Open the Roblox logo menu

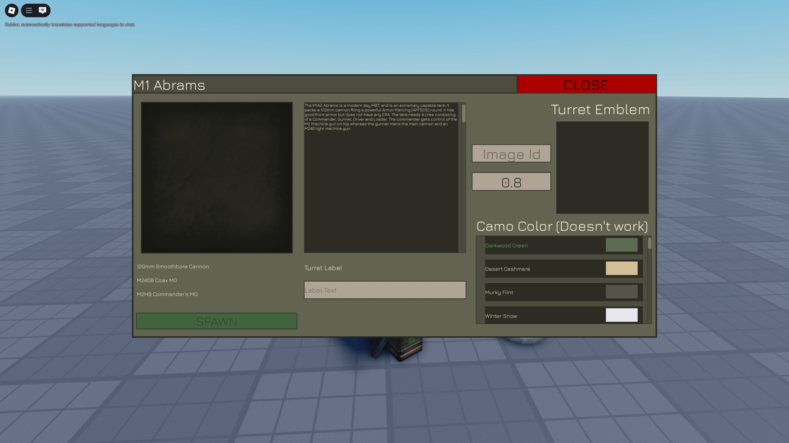[12, 10]
